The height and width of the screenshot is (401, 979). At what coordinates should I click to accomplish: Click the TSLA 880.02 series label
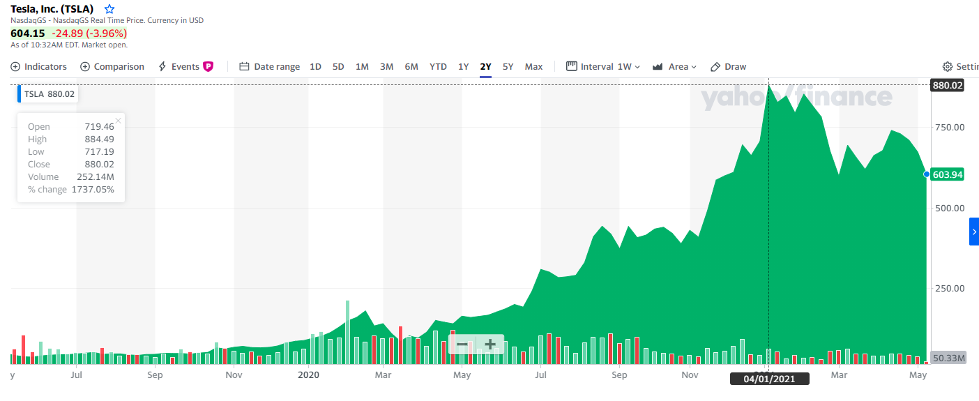[47, 94]
